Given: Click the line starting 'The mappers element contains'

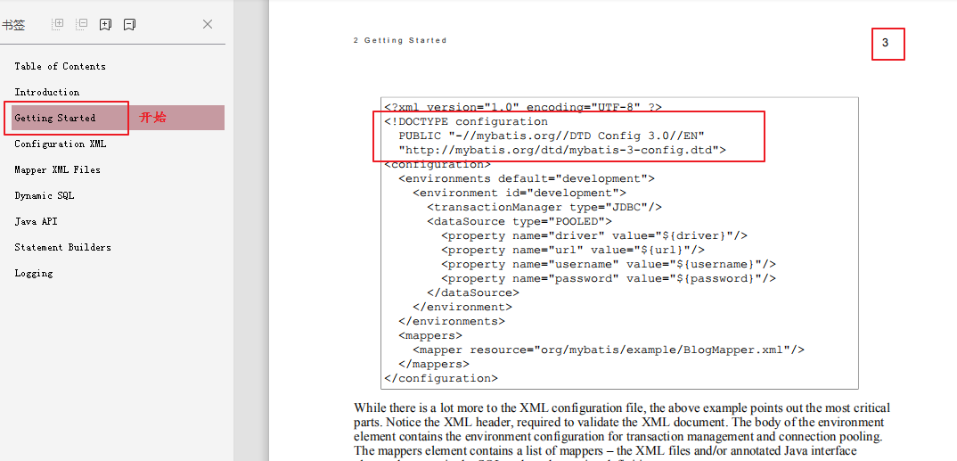Looking at the screenshot, I should click(x=605, y=451).
